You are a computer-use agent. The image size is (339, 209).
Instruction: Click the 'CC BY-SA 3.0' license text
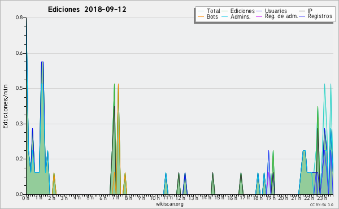pos(321,205)
